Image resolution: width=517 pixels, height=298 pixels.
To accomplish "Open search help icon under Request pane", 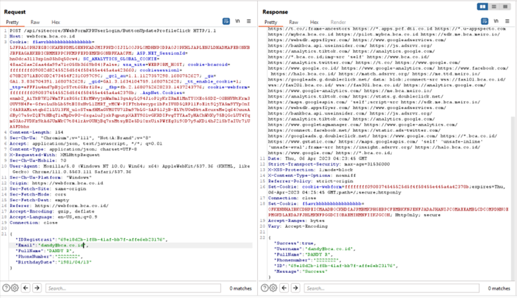I will 6,288.
